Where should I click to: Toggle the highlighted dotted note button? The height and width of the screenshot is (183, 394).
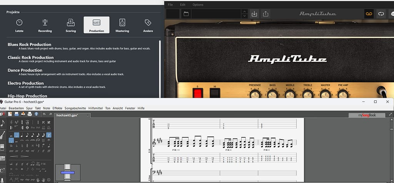11,140
